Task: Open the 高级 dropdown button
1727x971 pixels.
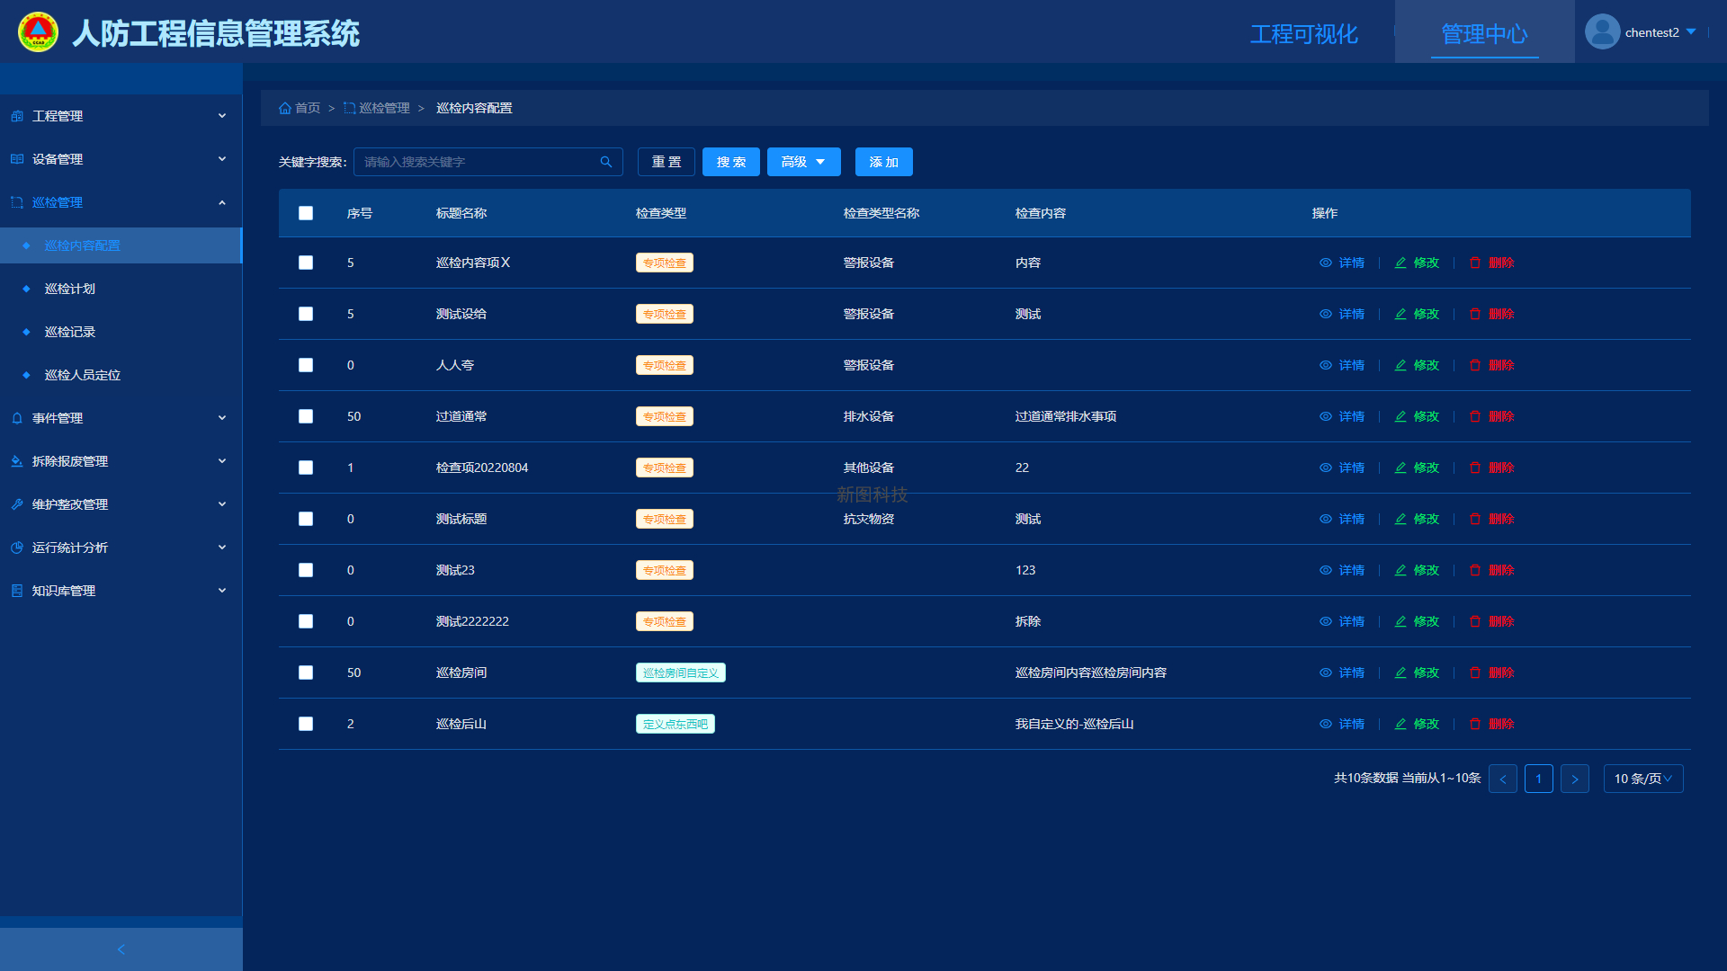Action: click(803, 162)
